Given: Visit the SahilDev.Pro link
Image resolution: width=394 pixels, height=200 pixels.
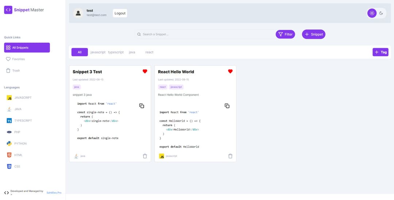Looking at the screenshot, I should coord(54,193).
